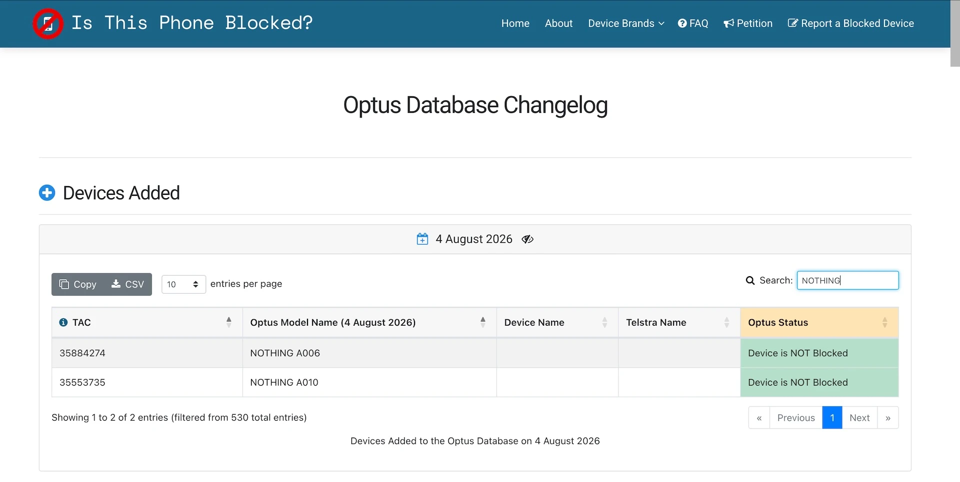
Task: Click the table caption below the entries count
Action: coord(475,441)
